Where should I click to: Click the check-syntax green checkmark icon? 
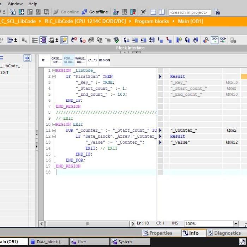pyautogui.click(x=116, y=40)
